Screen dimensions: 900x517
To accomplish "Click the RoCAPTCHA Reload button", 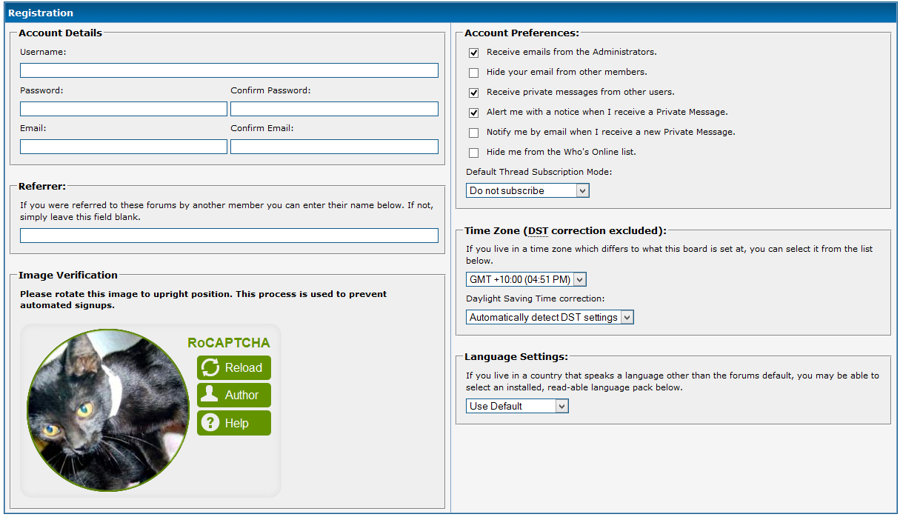I will point(234,367).
